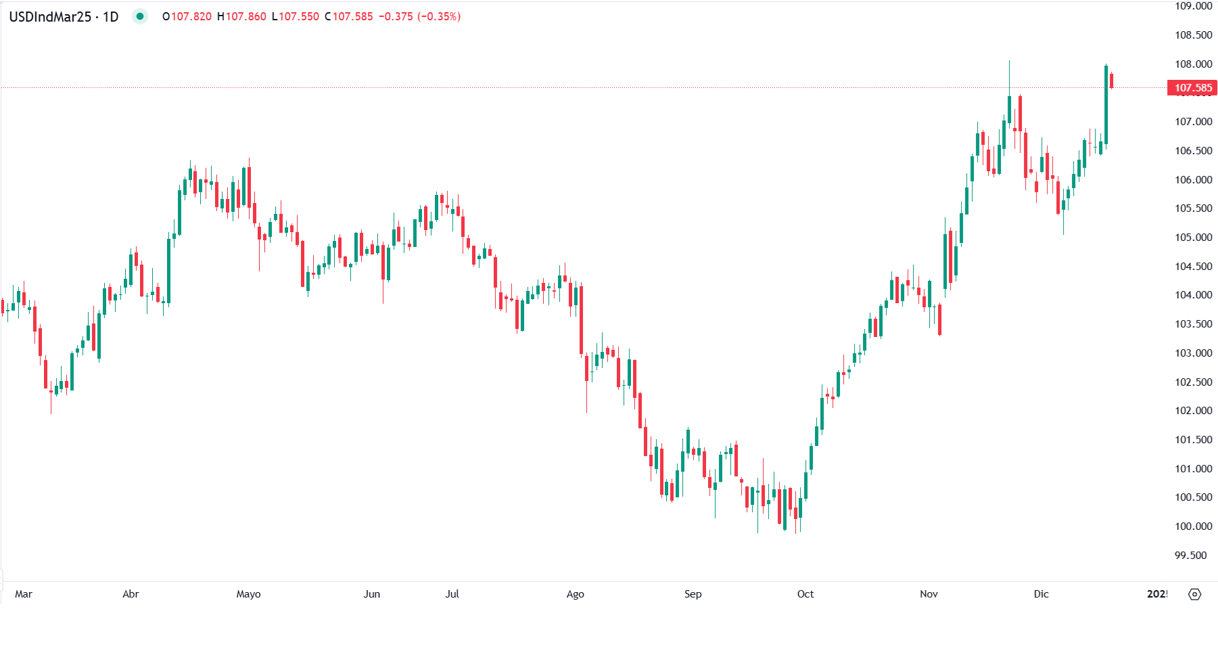Click the Mar label on time axis
The image size is (1218, 651).
pos(24,594)
